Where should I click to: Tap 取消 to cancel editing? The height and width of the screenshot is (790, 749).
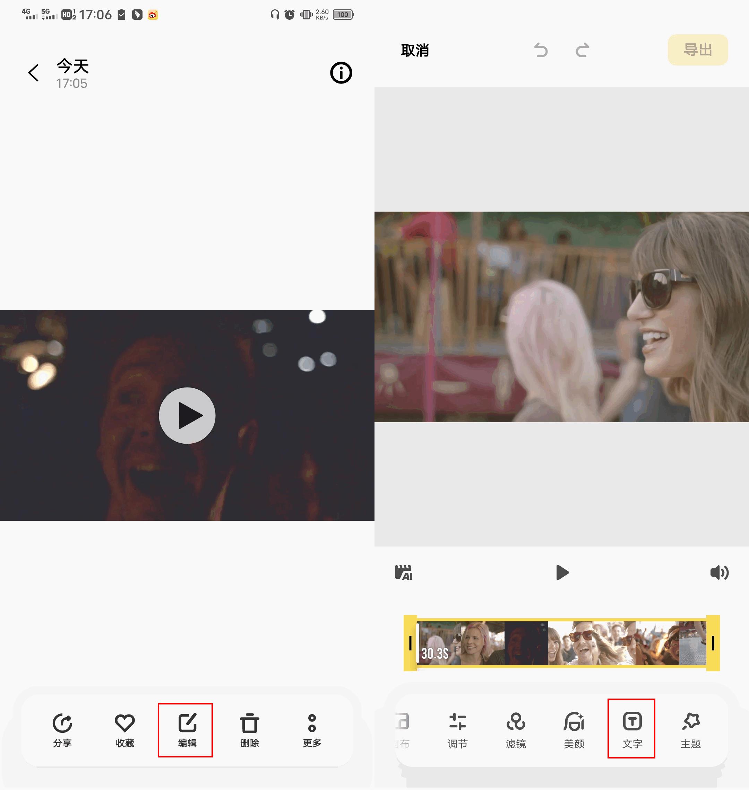(415, 51)
